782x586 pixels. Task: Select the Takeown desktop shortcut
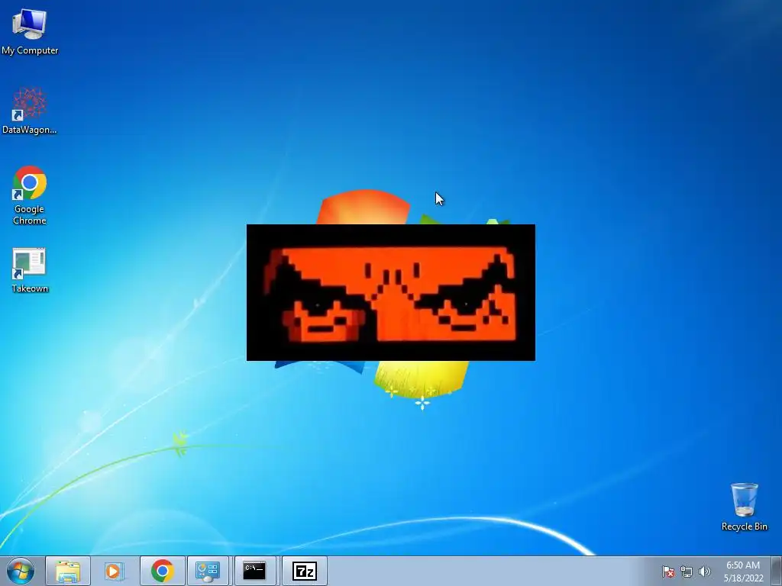click(x=30, y=269)
